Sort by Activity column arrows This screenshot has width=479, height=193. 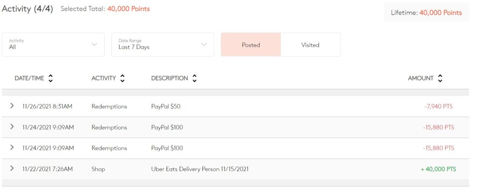pos(123,78)
